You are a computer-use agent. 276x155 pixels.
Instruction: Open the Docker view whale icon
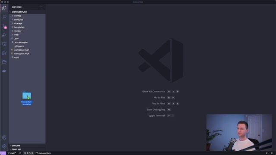[4, 71]
